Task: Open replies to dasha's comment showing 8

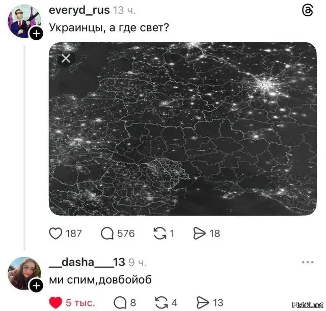Action: coord(120,303)
